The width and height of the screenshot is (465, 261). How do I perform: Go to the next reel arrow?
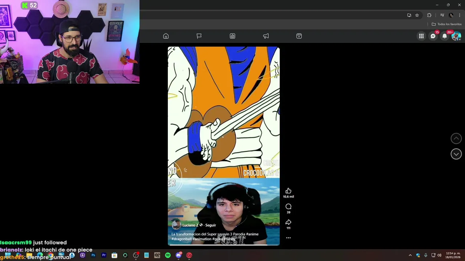coord(456,154)
